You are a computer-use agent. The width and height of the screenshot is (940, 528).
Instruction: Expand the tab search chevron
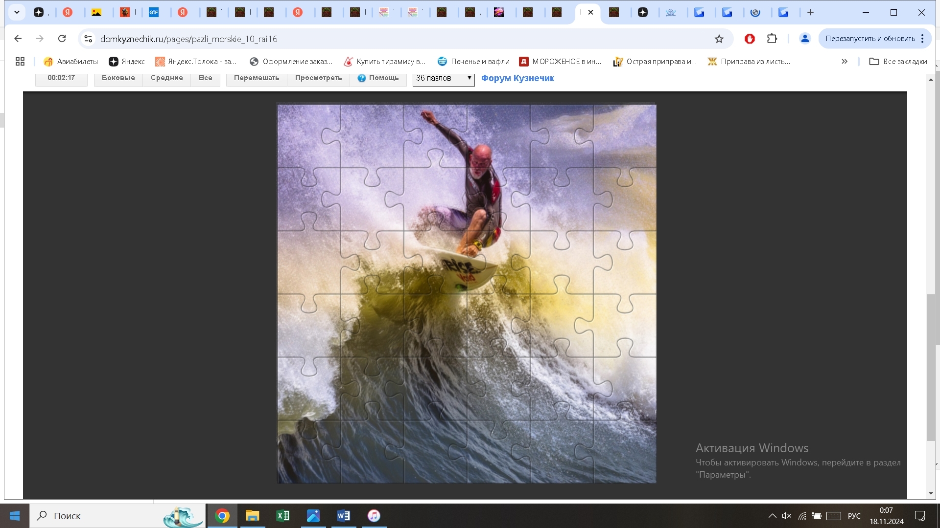point(17,12)
